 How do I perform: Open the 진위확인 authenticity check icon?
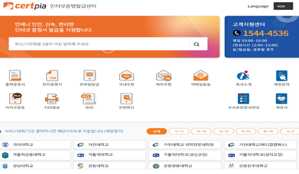[x=126, y=99]
